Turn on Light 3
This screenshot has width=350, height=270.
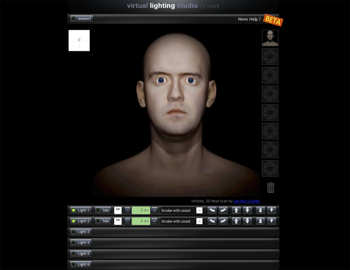tap(81, 232)
